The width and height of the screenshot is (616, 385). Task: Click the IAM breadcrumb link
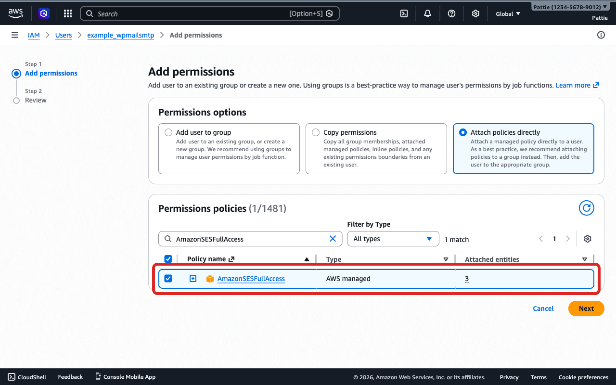(34, 35)
